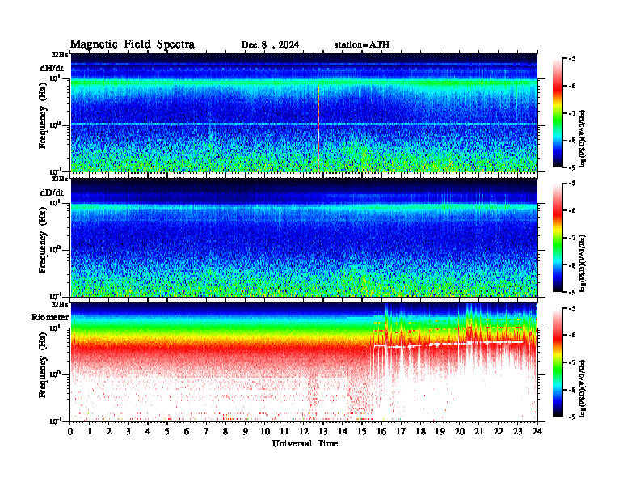
Task: Click hour tick label "11" on time axis
Action: click(x=284, y=431)
